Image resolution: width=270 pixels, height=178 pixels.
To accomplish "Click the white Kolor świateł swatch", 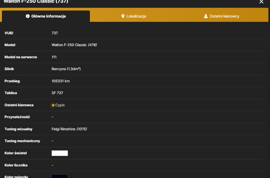I will pyautogui.click(x=60, y=153).
